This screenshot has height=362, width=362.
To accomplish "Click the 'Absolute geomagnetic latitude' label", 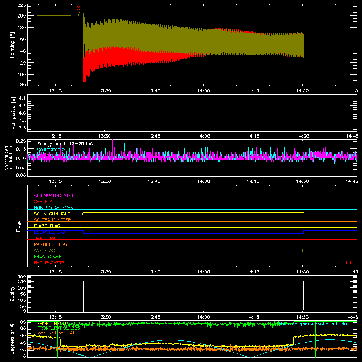I will coord(312,324).
